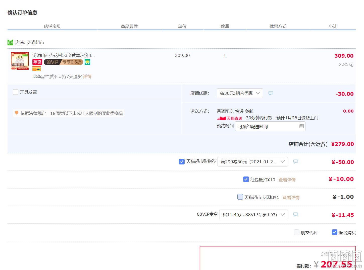
Task: Click the subtotal weight 2.85kg
Action: 346,64
